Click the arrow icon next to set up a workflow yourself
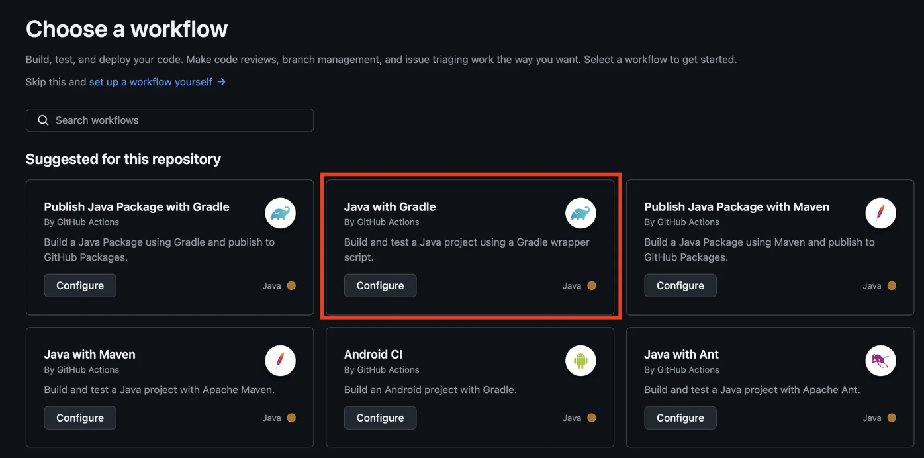 222,82
